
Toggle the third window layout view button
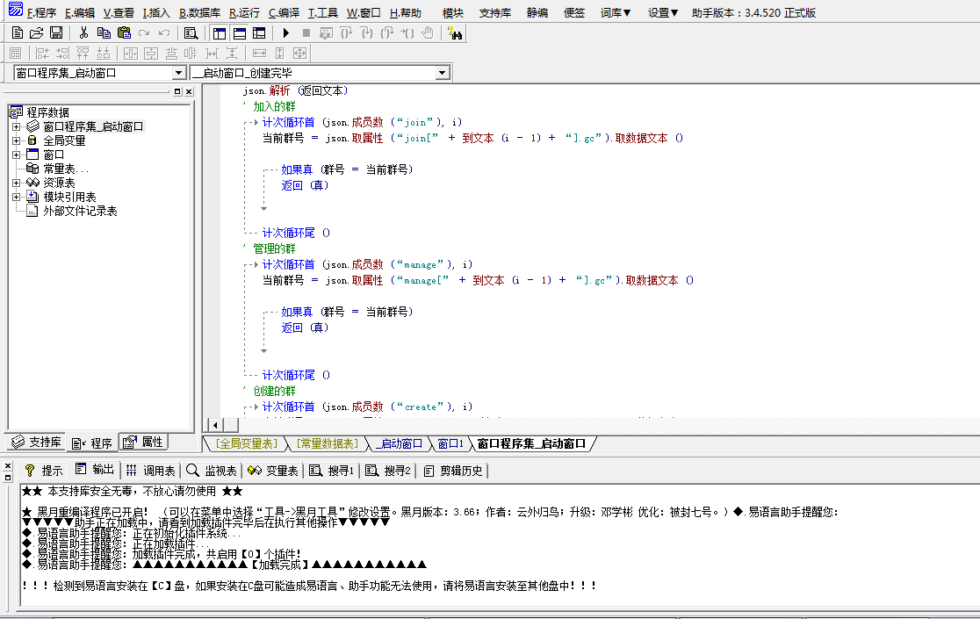coord(259,33)
